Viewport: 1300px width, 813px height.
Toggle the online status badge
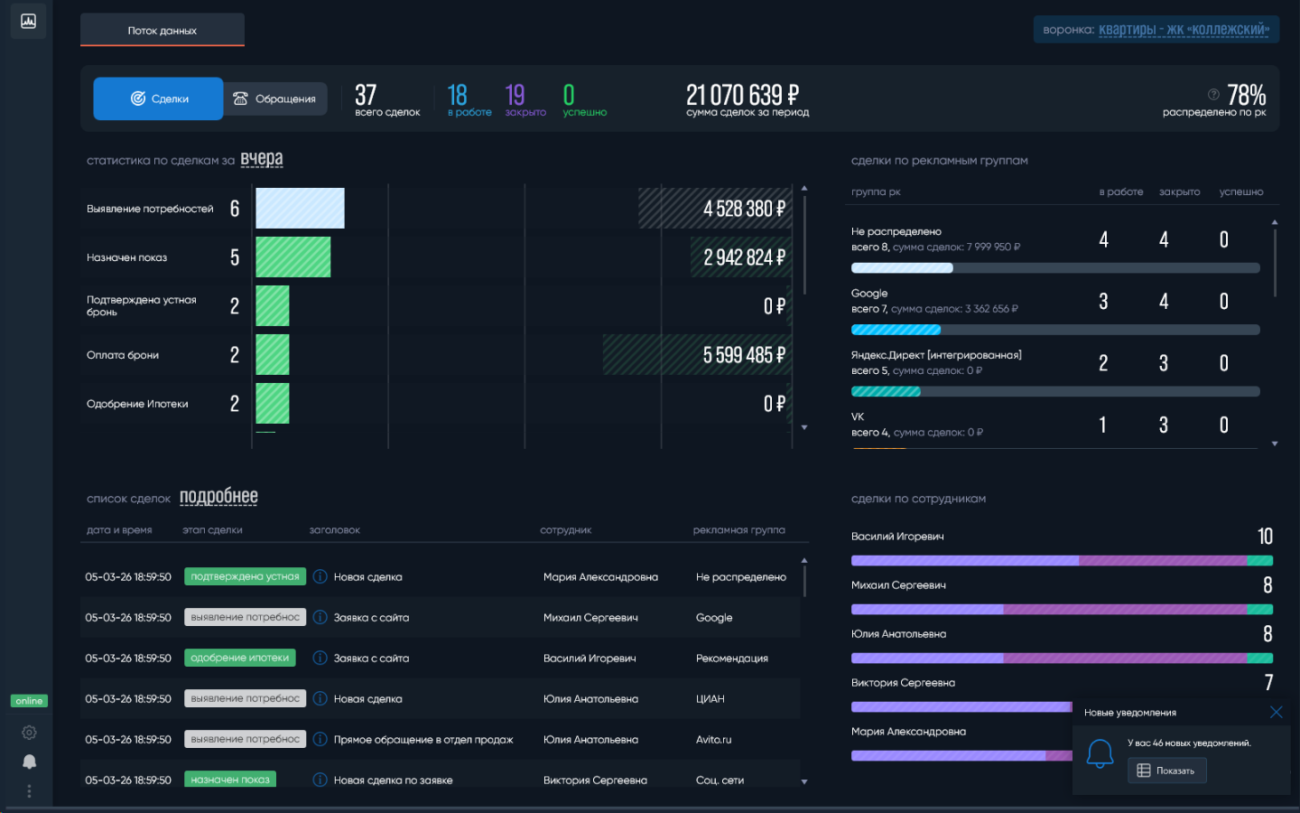pyautogui.click(x=29, y=701)
